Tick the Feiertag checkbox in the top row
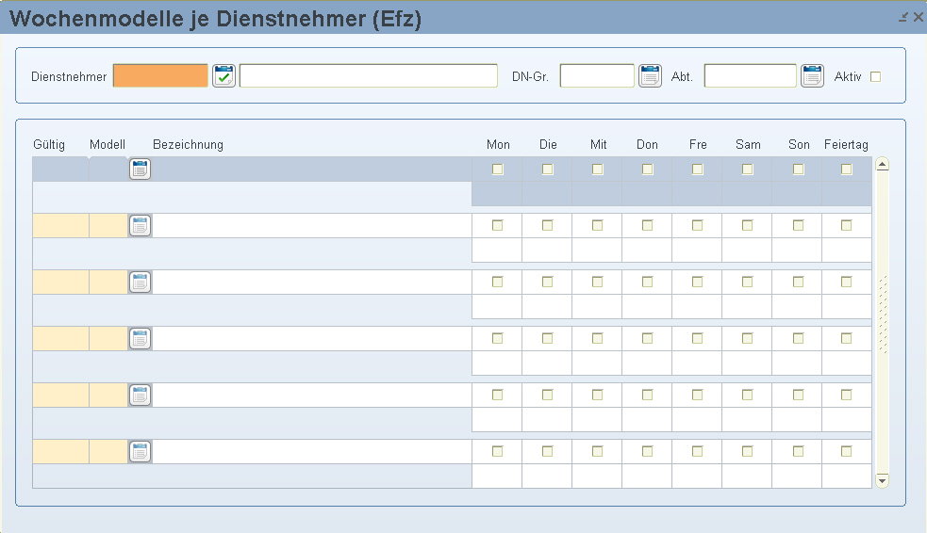The image size is (927, 533). pos(846,170)
